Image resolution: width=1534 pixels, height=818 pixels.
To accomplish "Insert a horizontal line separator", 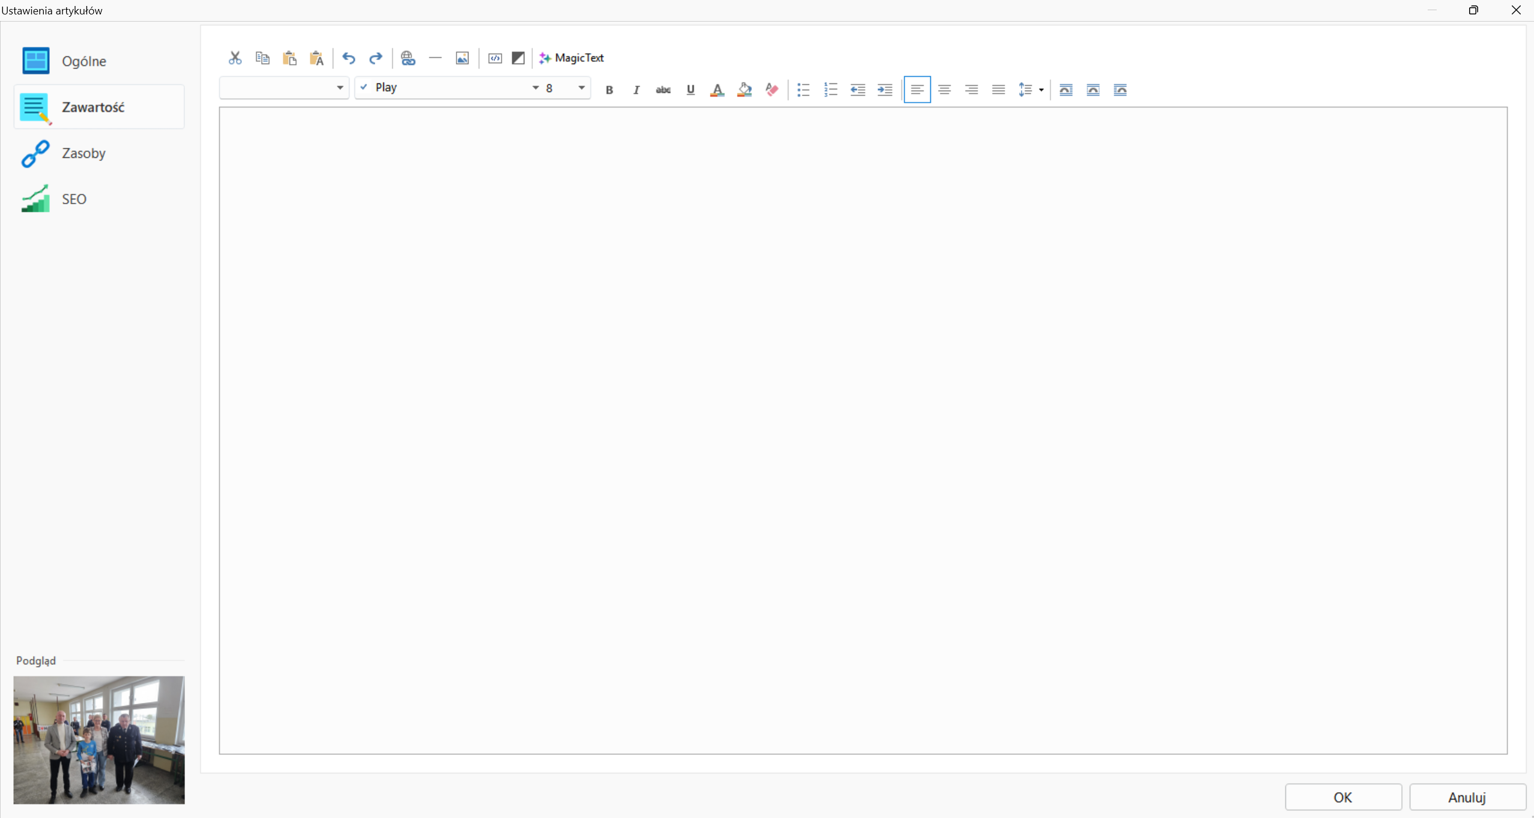I will click(435, 58).
